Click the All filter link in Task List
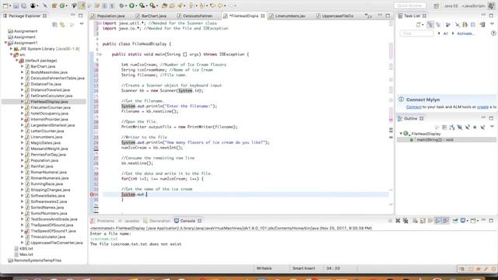The image size is (498, 280). [445, 33]
